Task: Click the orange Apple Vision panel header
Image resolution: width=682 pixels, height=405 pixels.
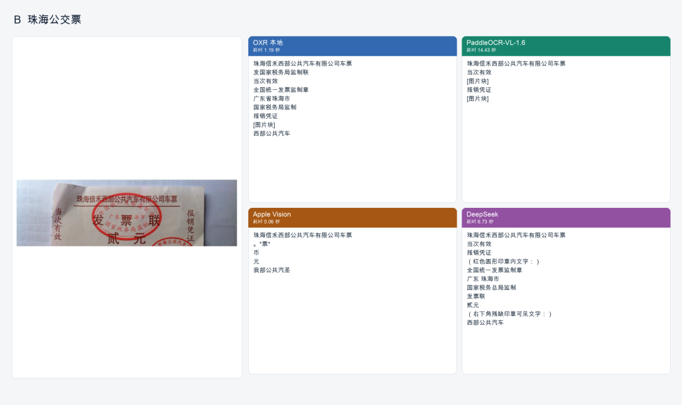Action: pyautogui.click(x=352, y=217)
